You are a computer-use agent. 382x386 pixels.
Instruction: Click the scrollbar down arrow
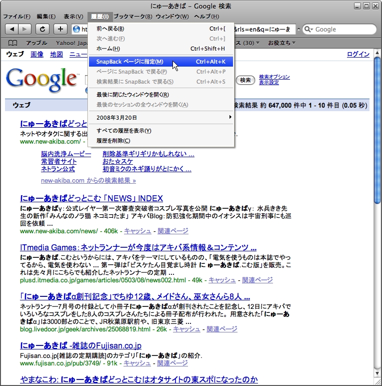(377, 373)
